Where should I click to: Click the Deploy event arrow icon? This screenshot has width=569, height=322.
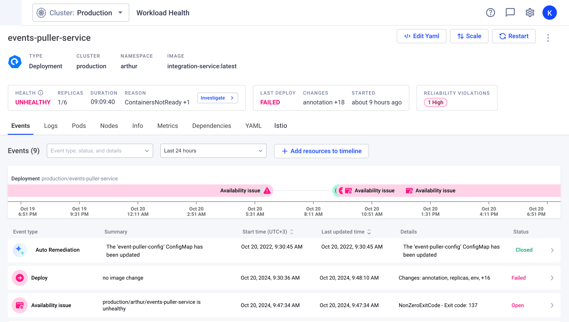click(20, 278)
